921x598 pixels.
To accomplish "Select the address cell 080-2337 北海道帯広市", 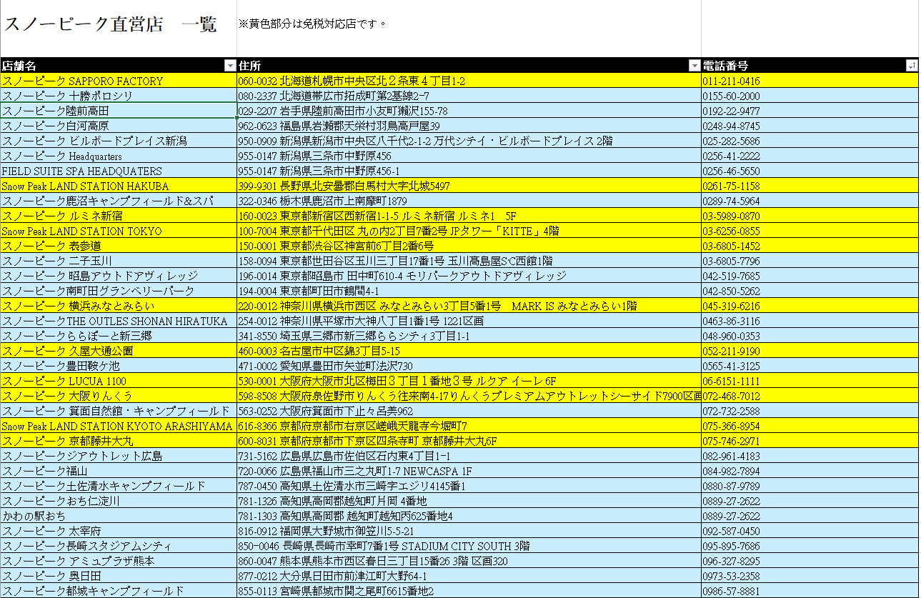I will pyautogui.click(x=469, y=96).
